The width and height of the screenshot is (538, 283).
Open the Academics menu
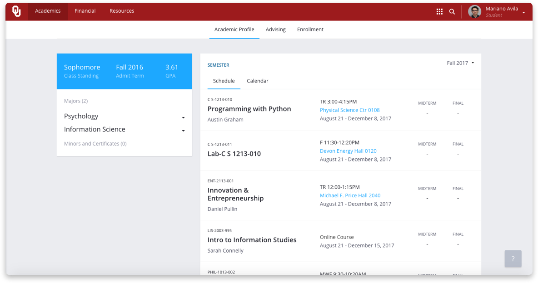tap(48, 11)
